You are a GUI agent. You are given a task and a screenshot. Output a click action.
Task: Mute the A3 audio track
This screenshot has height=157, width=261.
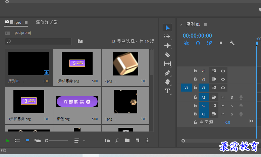coord(223,114)
